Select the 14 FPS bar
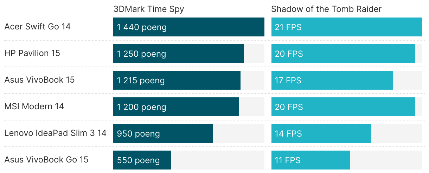 (321, 133)
